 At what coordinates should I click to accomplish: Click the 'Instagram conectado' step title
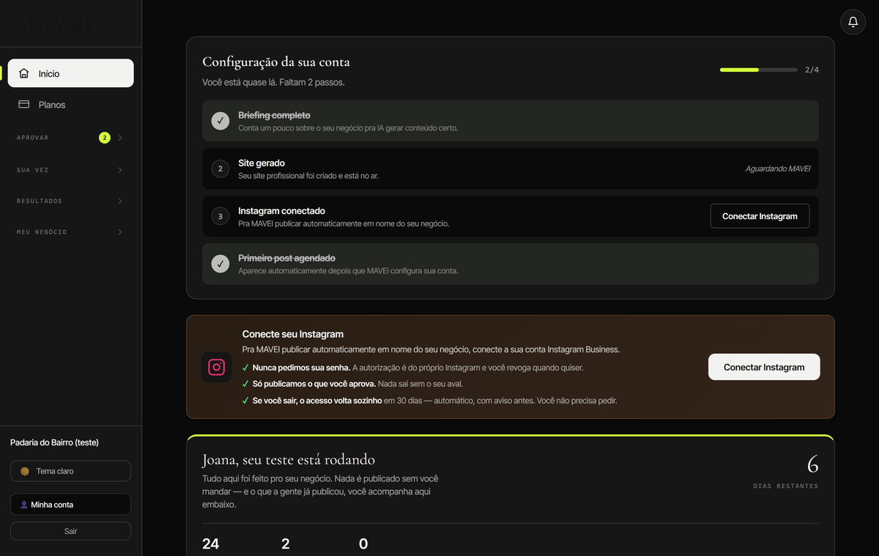(281, 211)
